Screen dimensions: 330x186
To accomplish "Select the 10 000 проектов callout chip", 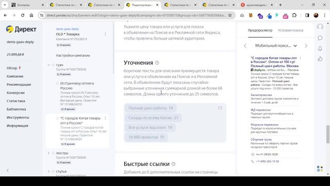I will pos(146,137).
